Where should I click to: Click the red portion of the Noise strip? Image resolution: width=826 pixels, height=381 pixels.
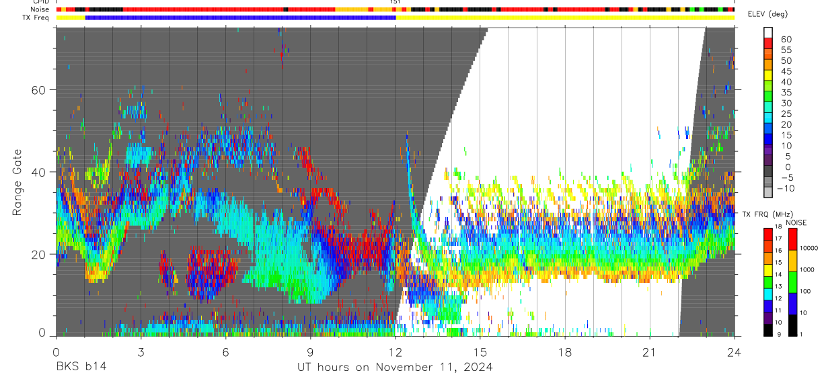202,10
